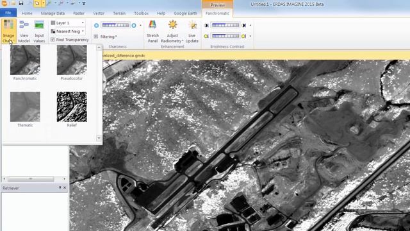Close the Retriever panel
Screen dimensions: 410x231
pyautogui.click(x=65, y=187)
